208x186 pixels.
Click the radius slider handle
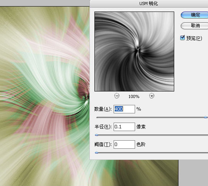point(97,135)
